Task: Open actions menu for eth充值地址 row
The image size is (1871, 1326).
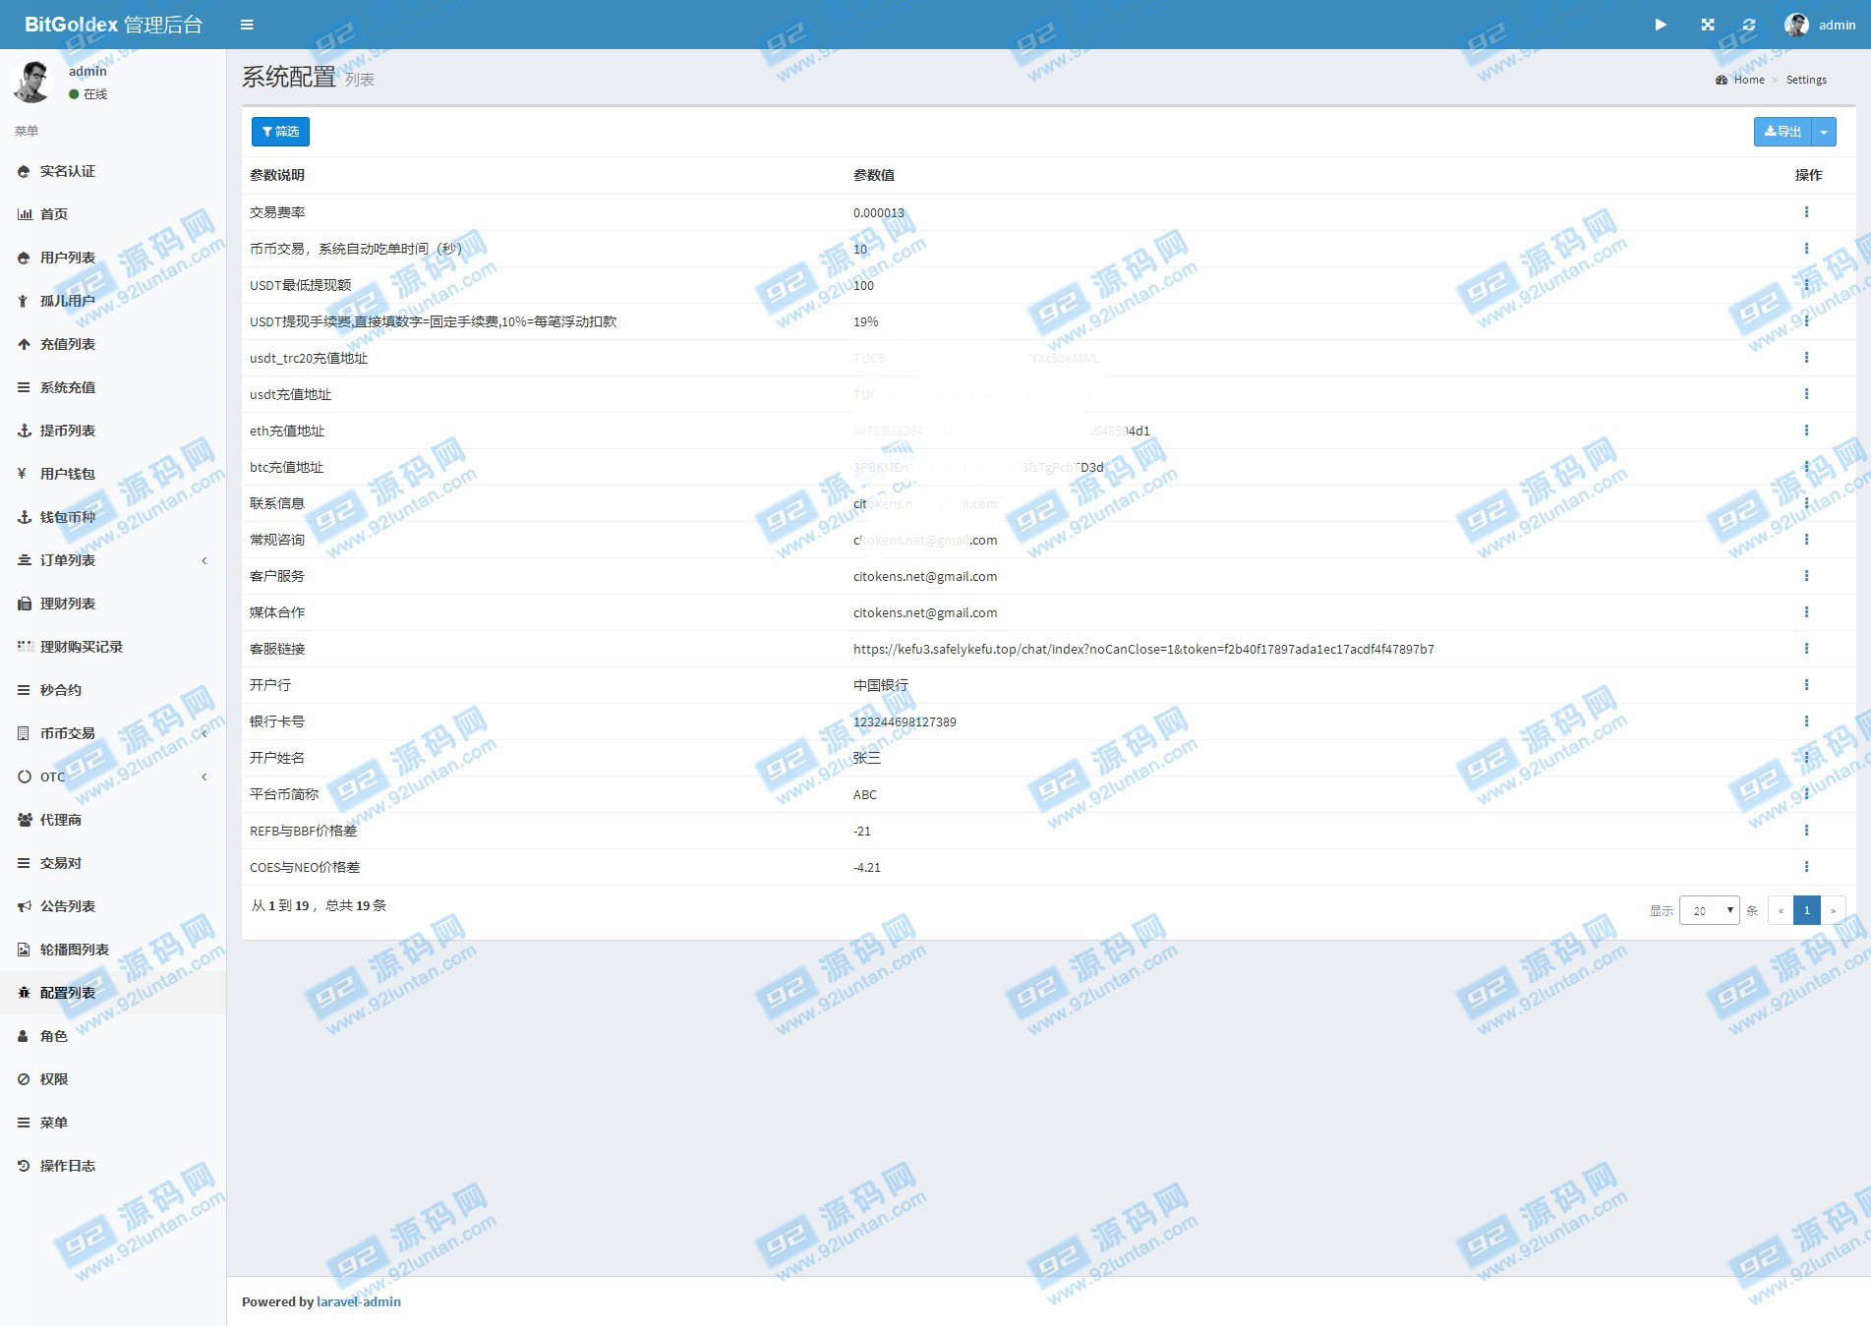Action: point(1806,431)
